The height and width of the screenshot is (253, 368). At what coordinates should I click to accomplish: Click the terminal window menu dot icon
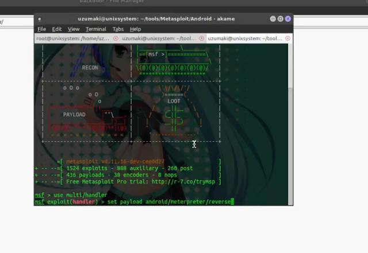coord(40,19)
